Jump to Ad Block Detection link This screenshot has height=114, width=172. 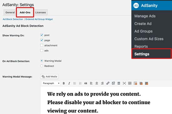click(13, 19)
